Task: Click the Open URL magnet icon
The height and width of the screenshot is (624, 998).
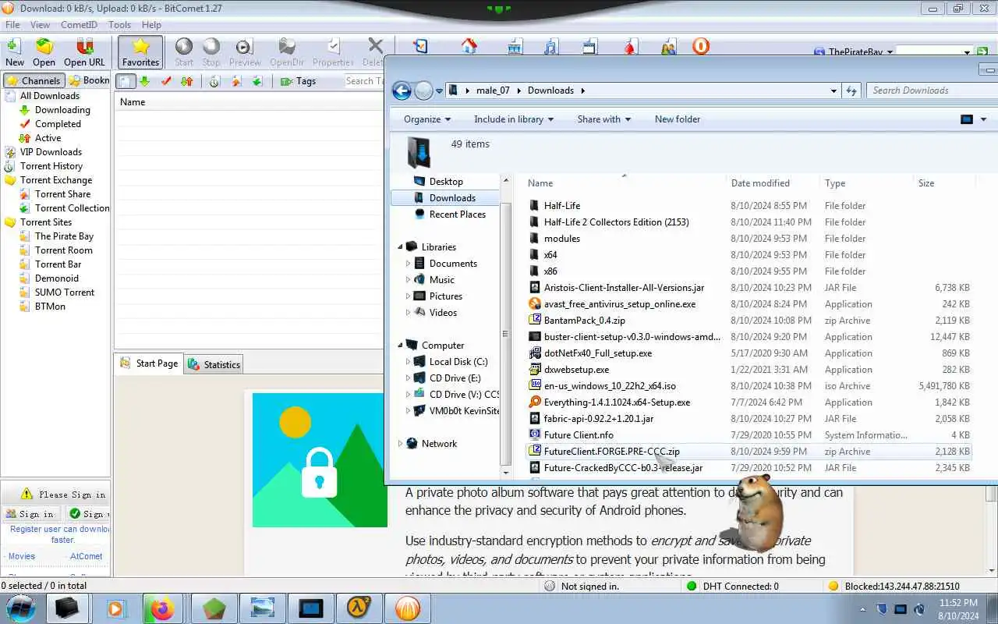Action: [84, 52]
